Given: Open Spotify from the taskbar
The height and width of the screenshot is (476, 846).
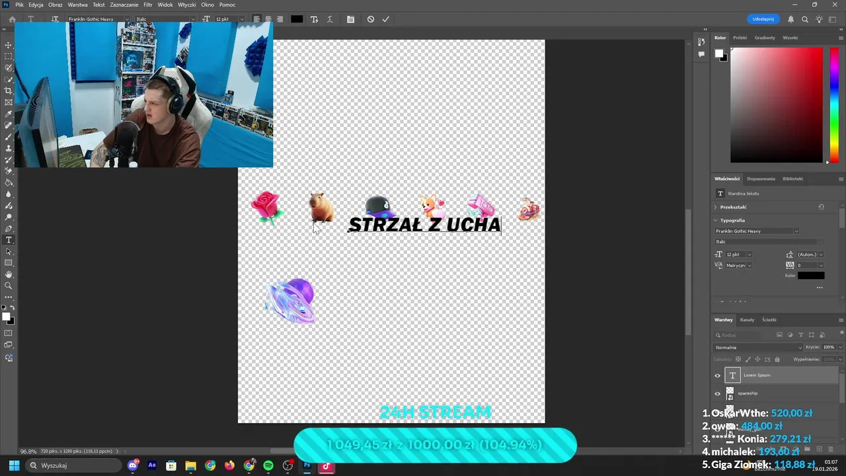Looking at the screenshot, I should click(x=268, y=465).
